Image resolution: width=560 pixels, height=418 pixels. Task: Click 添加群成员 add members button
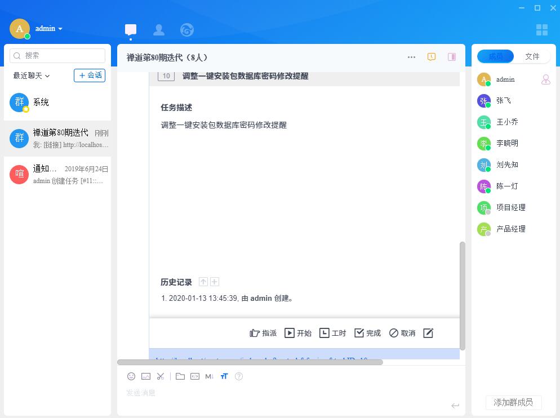[x=513, y=403]
